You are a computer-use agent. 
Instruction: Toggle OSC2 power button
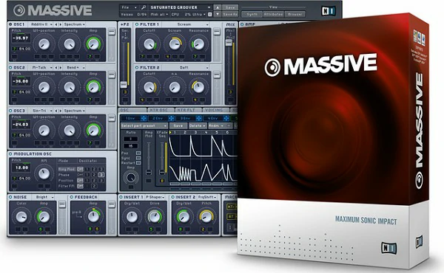pyautogui.click(x=10, y=68)
